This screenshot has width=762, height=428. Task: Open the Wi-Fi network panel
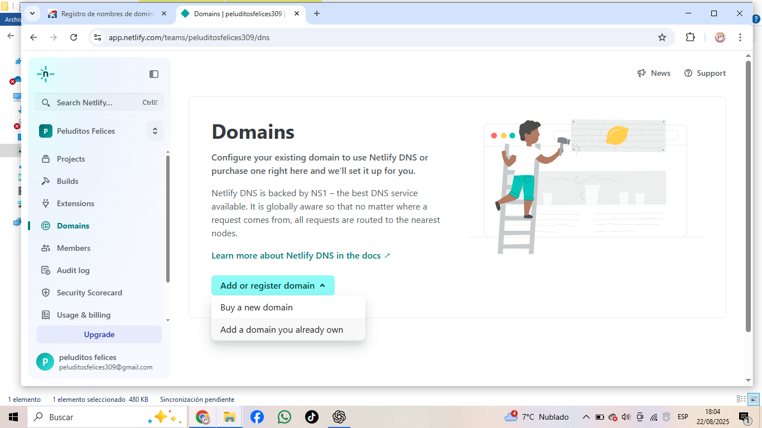tap(654, 417)
